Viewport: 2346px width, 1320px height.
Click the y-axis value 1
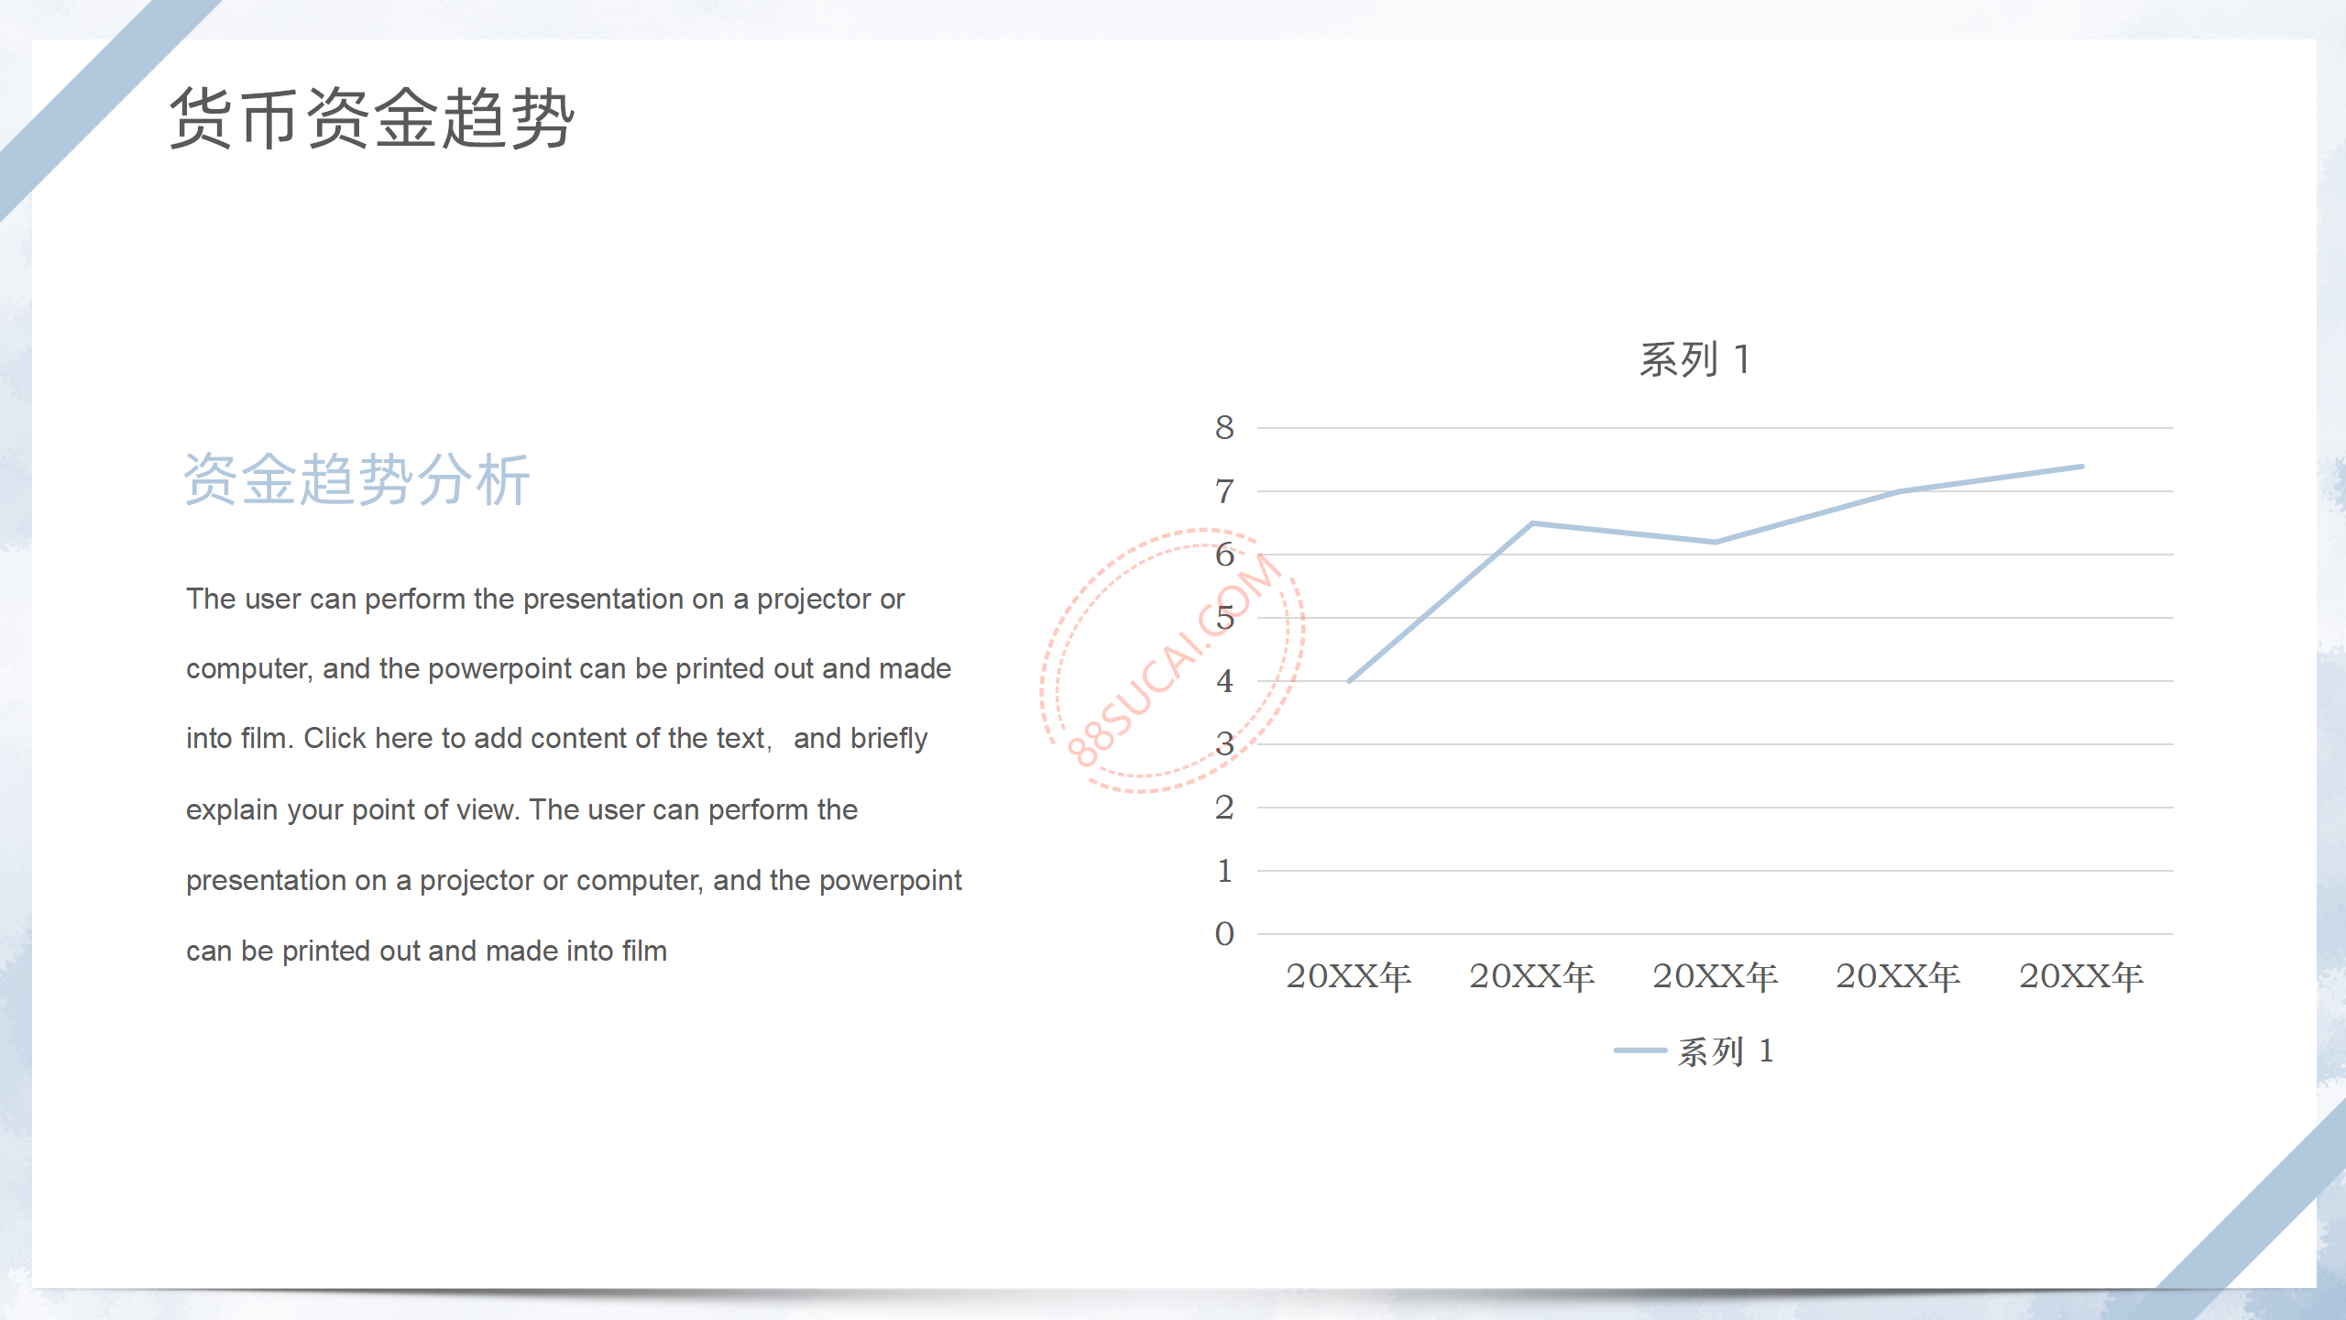(x=1224, y=871)
